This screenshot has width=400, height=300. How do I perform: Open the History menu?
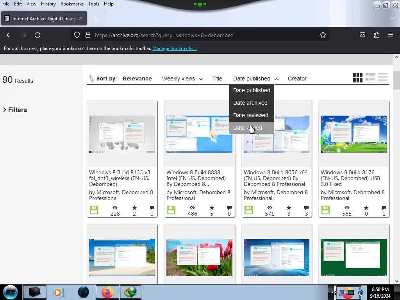48,4
